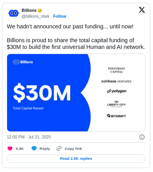The height and width of the screenshot is (172, 153).
Task: Open the tweet info circle icon
Action: (142, 137)
